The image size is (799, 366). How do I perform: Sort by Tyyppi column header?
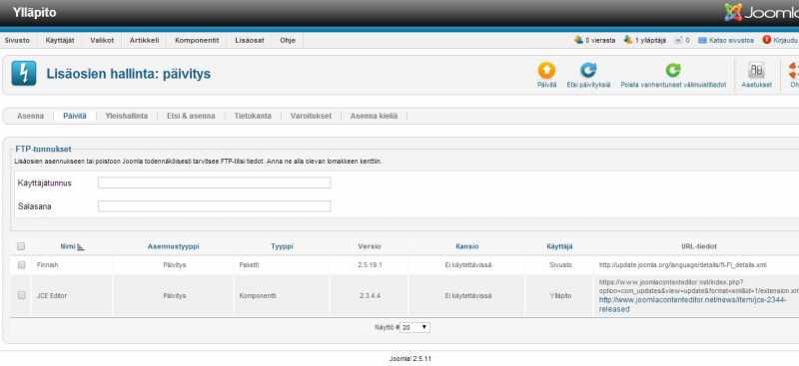(x=282, y=246)
